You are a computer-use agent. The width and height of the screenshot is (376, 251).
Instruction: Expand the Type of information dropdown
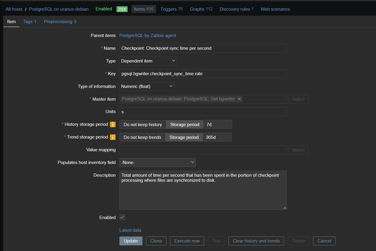point(147,86)
